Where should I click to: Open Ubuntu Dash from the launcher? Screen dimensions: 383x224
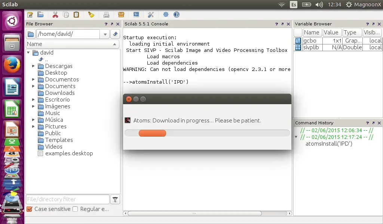click(12, 21)
